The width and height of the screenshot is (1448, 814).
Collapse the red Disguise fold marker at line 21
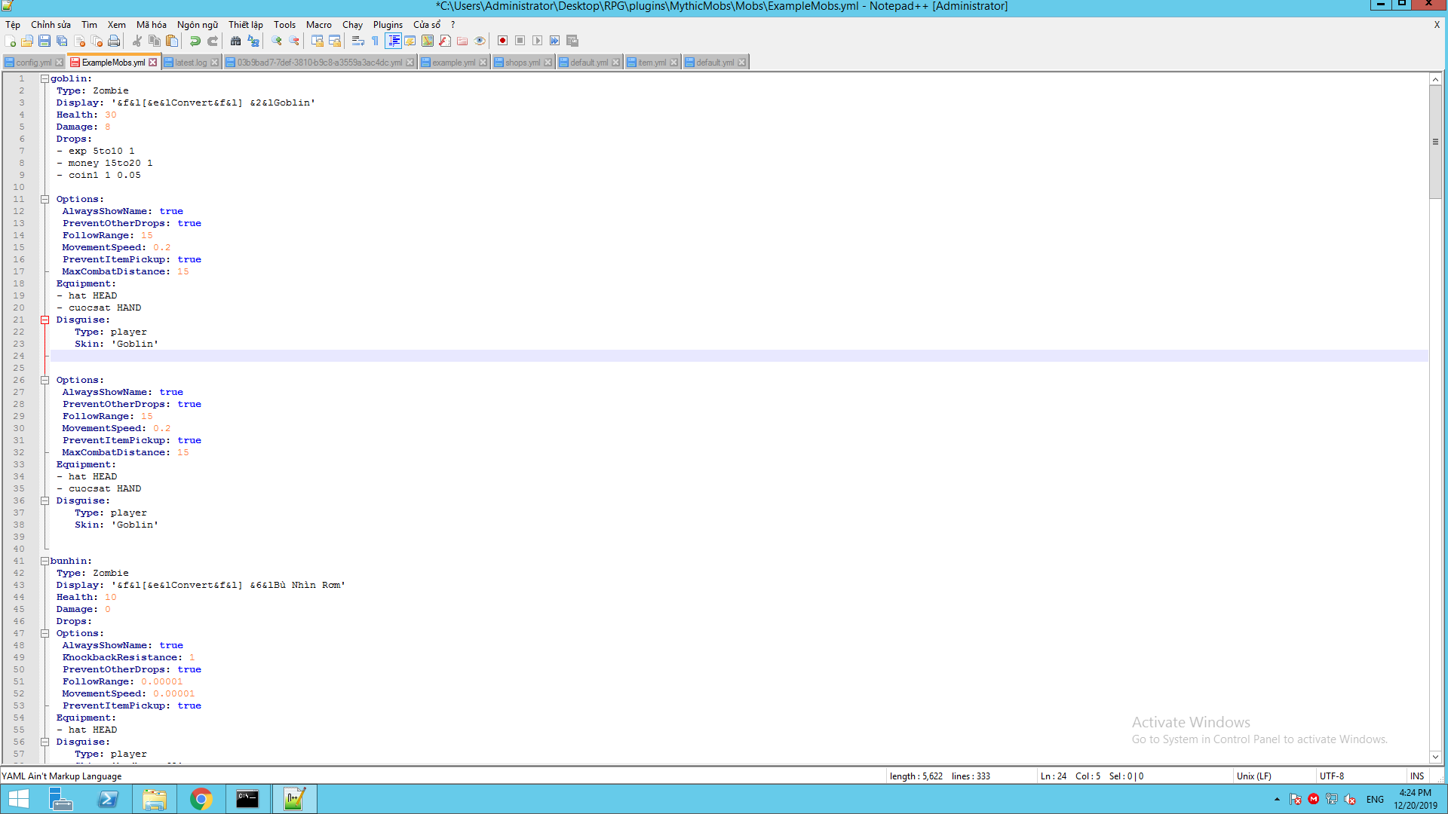click(44, 320)
